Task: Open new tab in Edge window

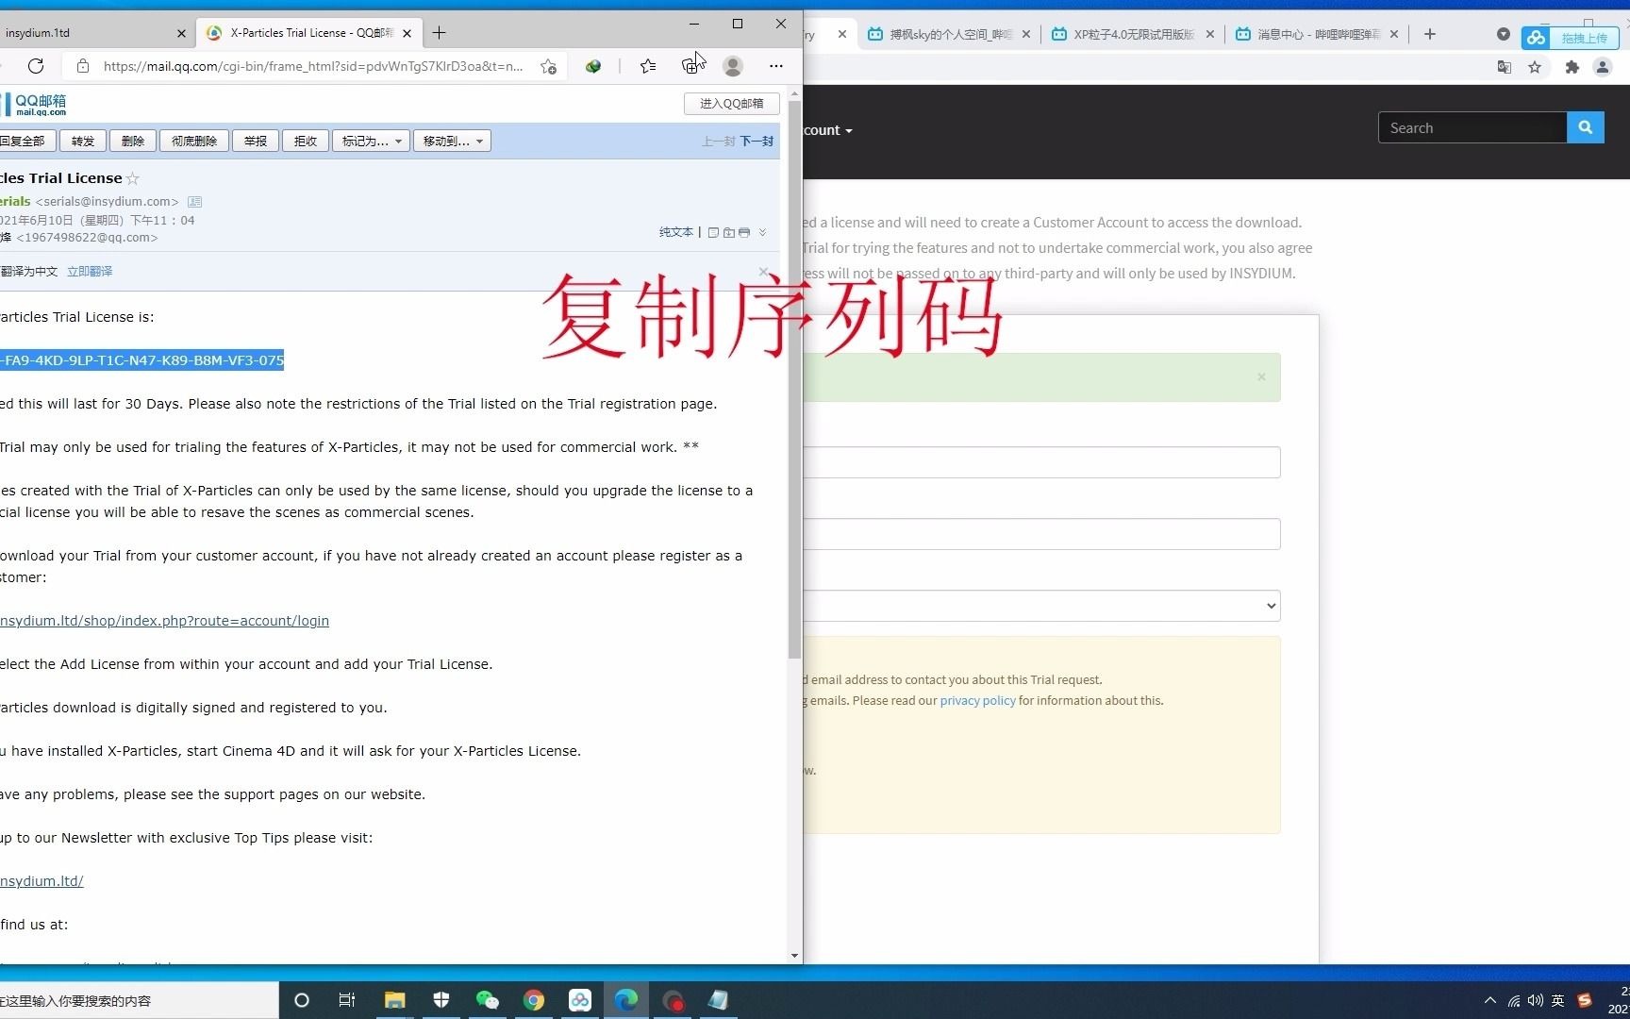Action: click(x=439, y=33)
